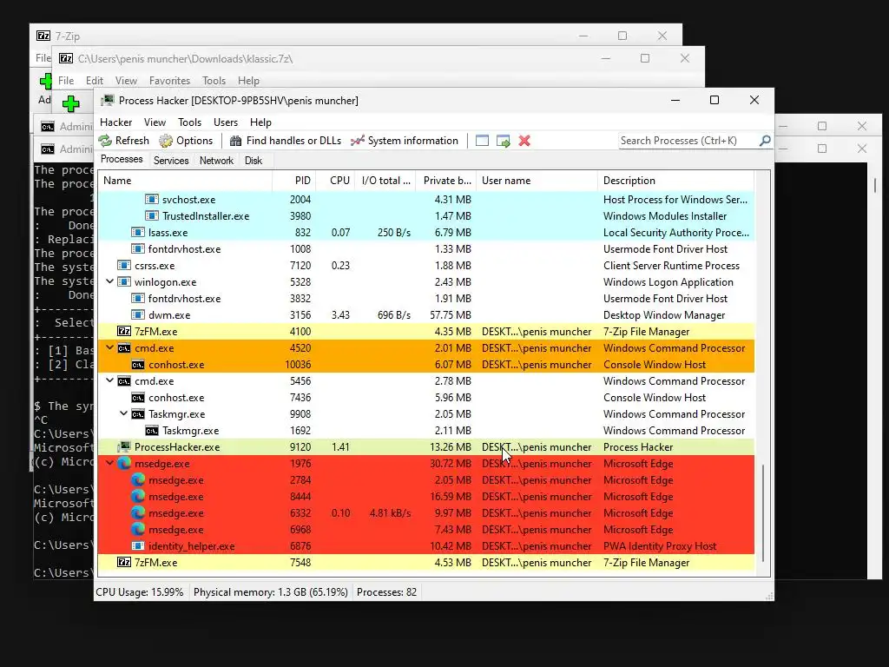889x667 pixels.
Task: Click the 7zFM.exe 7548 icon
Action: pos(123,562)
